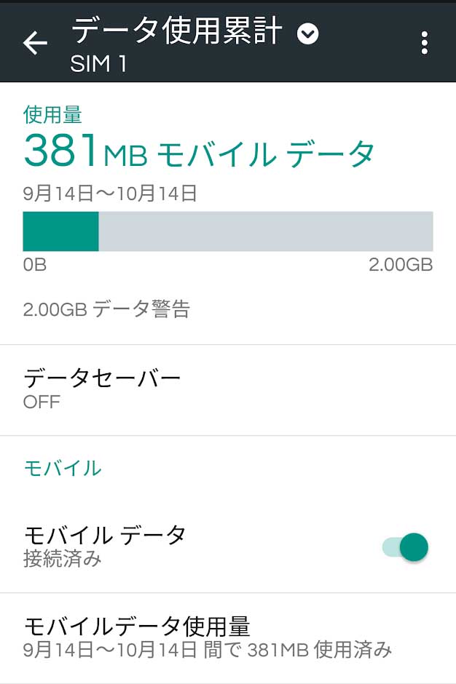Tap the モバイル section header
456x684 pixels.
tap(63, 468)
